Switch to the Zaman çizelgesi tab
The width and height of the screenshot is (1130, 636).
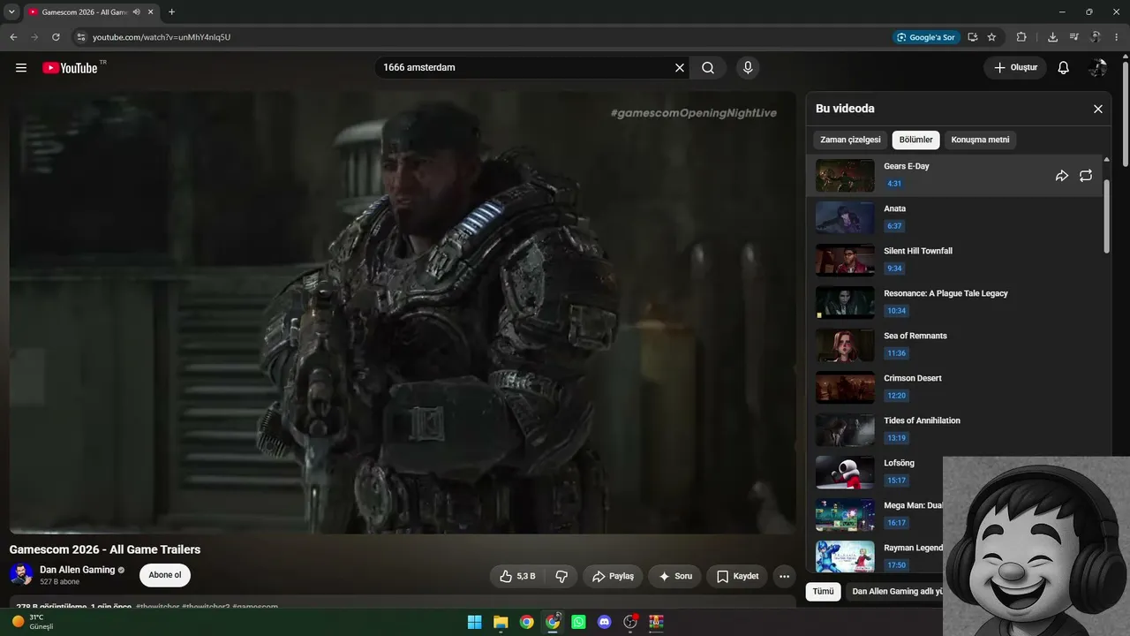click(x=850, y=140)
